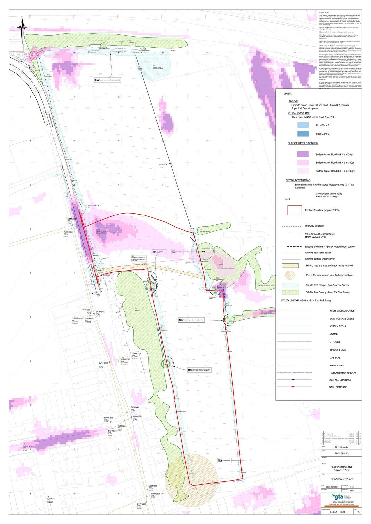
Task: Select the Flood Zone 3 blue swatch
Action: tap(303, 134)
